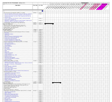Click the blue triangle start marker

[x=43, y=11]
